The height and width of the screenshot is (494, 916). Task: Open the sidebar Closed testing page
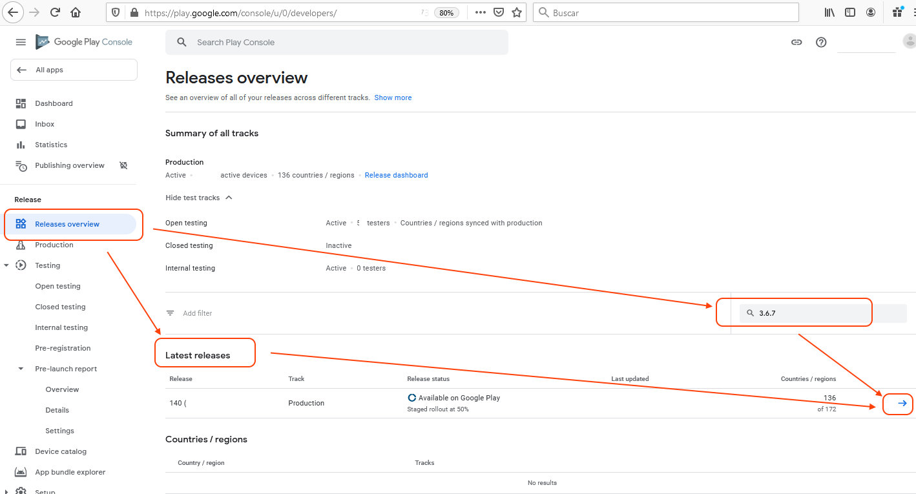(60, 307)
